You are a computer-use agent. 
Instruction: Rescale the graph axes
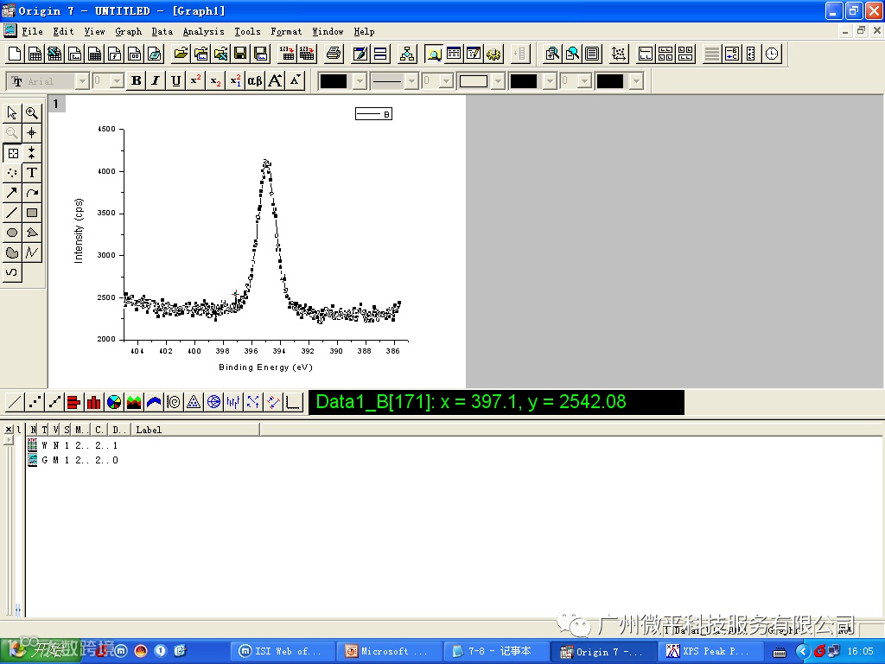pyautogui.click(x=619, y=54)
